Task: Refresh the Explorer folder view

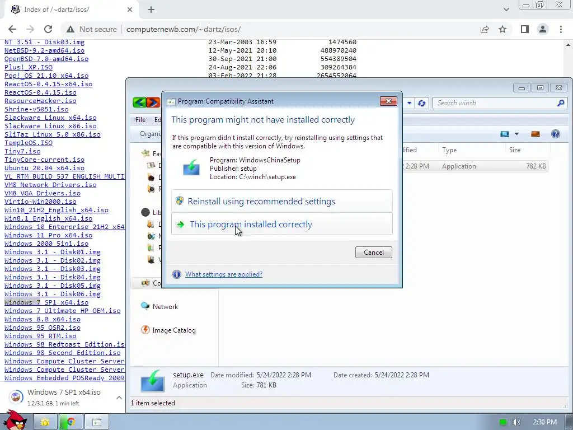Action: (421, 103)
